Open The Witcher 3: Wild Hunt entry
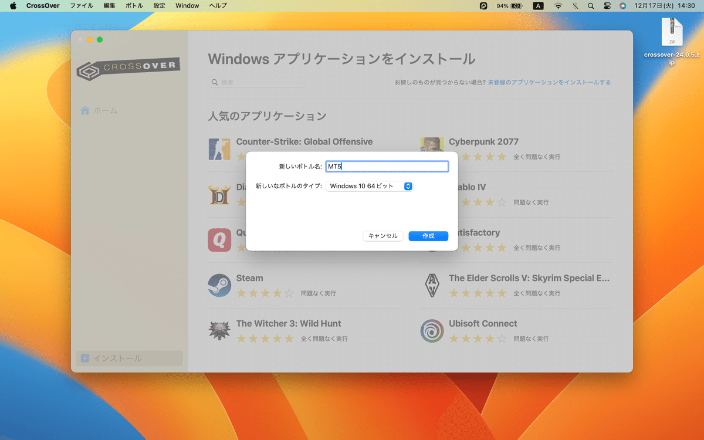 [288, 323]
